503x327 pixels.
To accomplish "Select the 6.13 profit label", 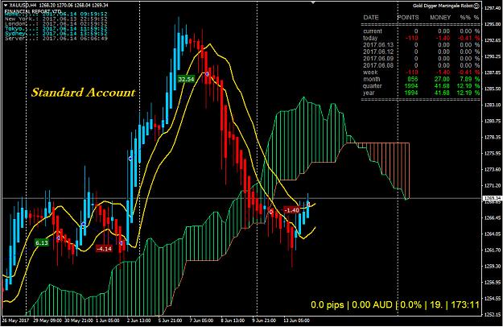I will 42,243.
